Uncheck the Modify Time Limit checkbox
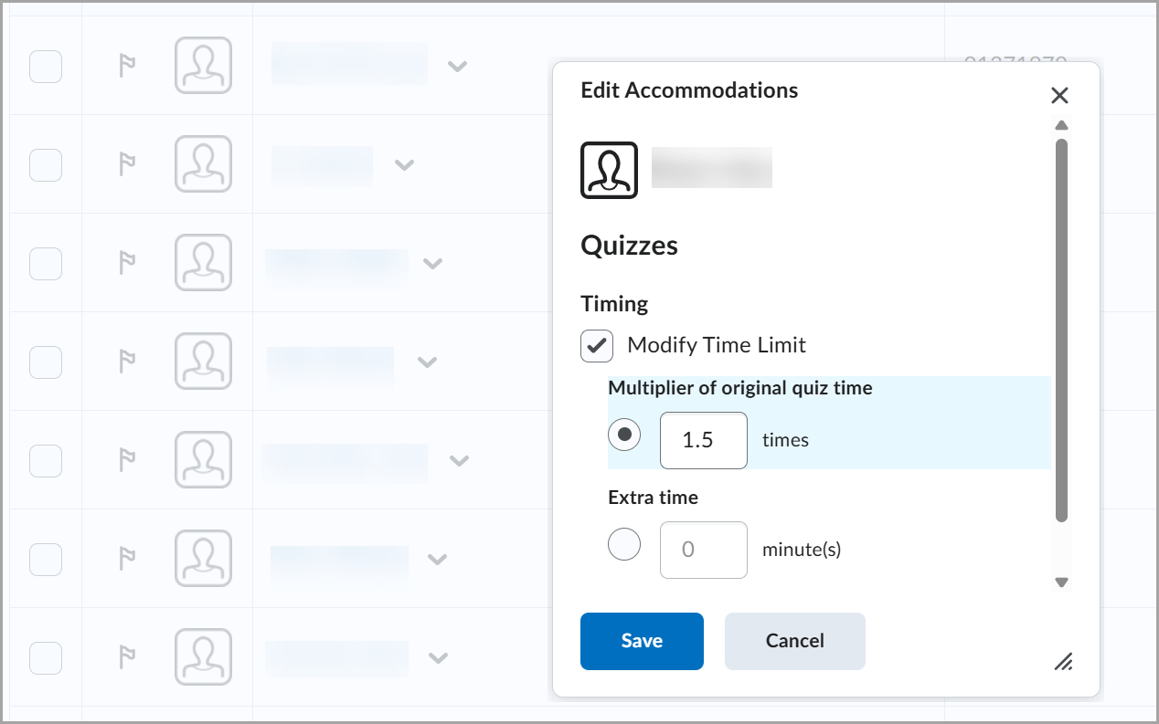This screenshot has width=1159, height=724. (x=596, y=346)
